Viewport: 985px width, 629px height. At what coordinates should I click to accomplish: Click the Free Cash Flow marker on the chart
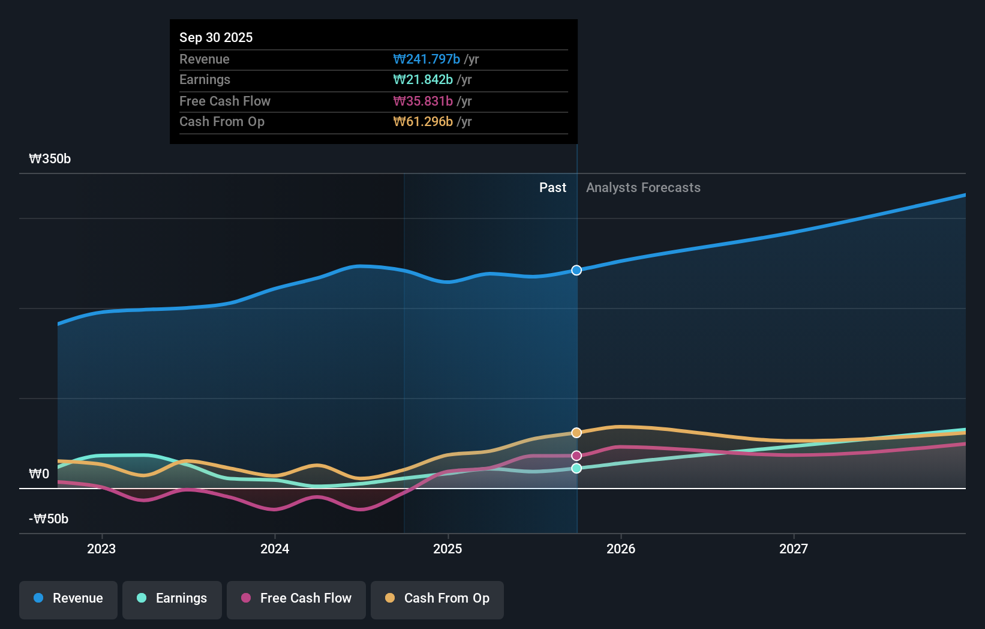coord(576,455)
